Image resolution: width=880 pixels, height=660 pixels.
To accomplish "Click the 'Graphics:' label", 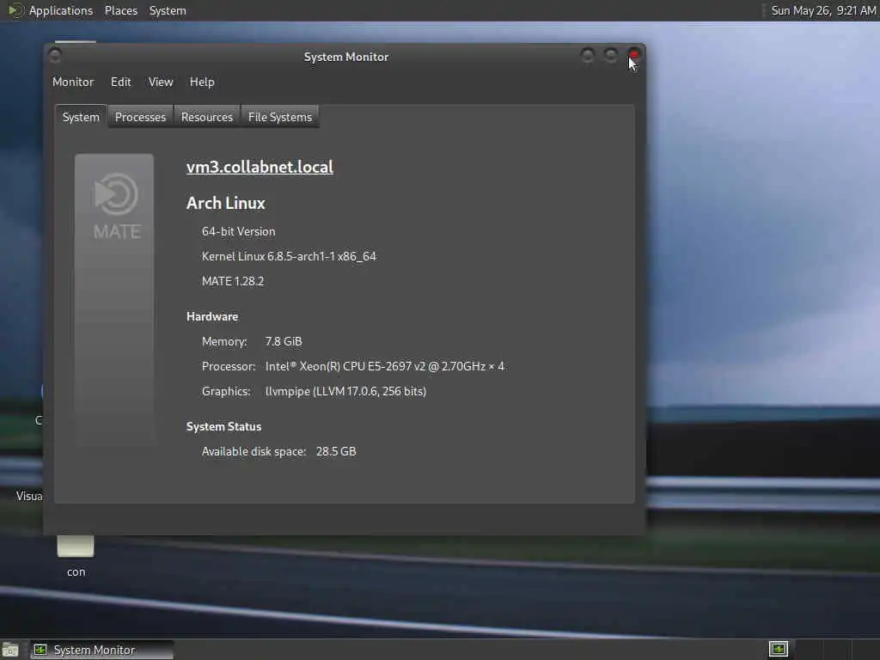I will (x=226, y=391).
